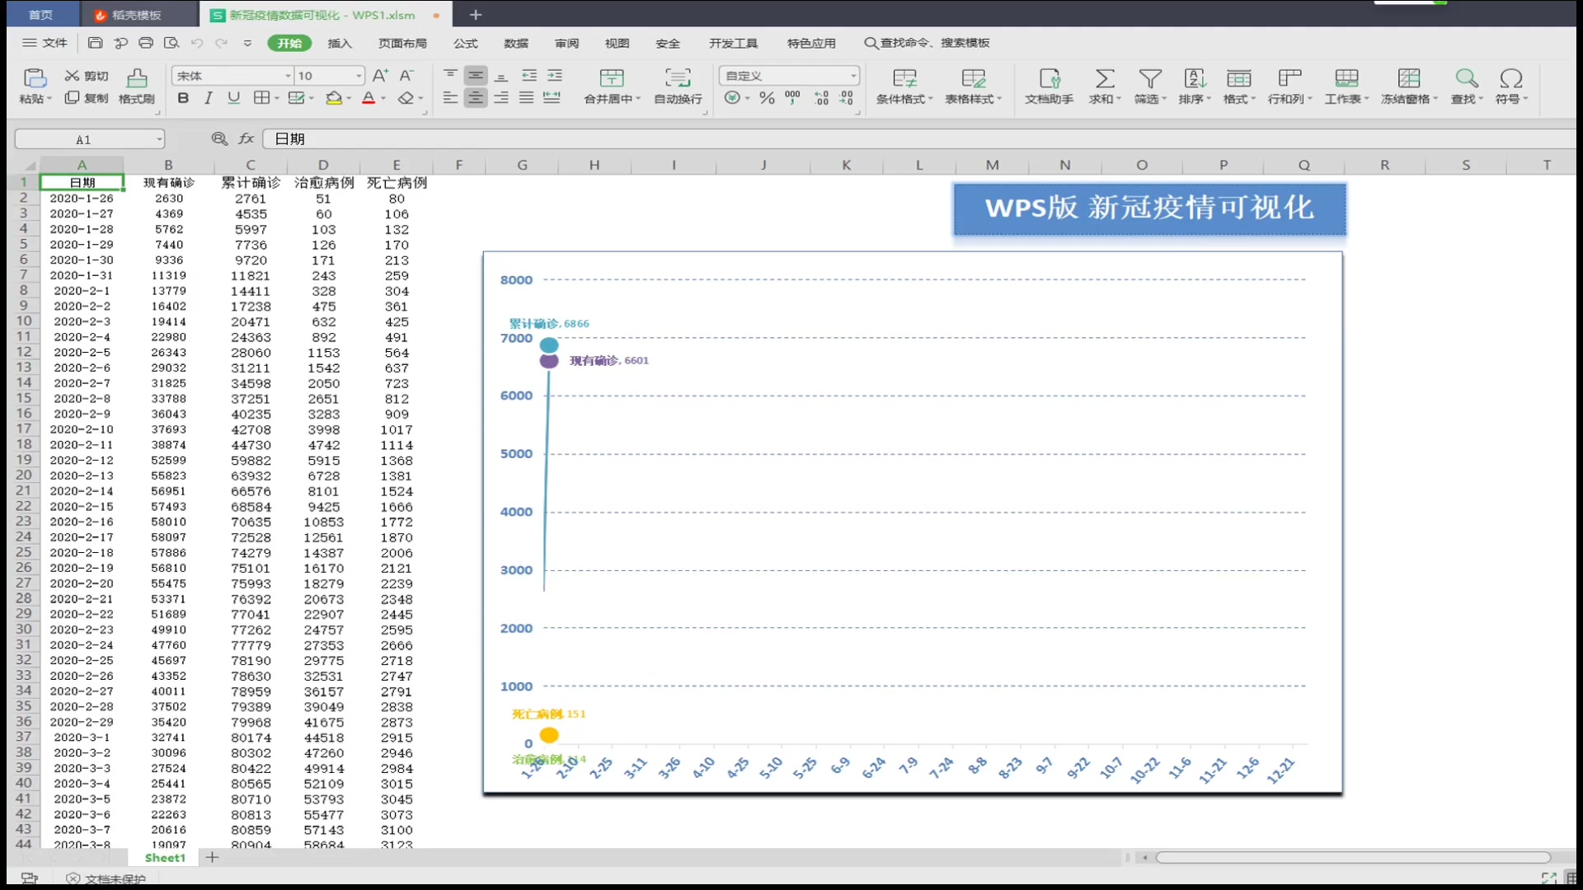Open Document Assistant (文档助手)
This screenshot has width=1583, height=890.
[1049, 86]
